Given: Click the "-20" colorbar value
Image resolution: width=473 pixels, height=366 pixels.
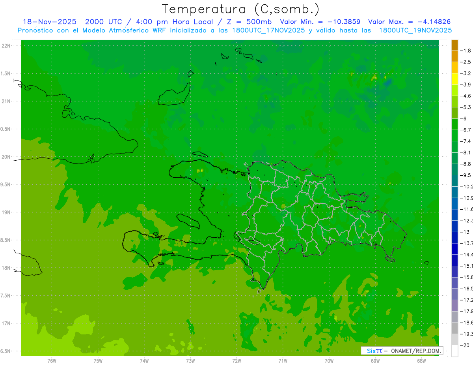Looking at the screenshot, I should point(465,345).
